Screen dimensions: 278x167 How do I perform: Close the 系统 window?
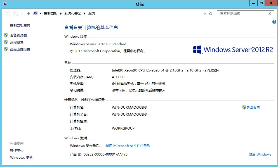point(271,3)
